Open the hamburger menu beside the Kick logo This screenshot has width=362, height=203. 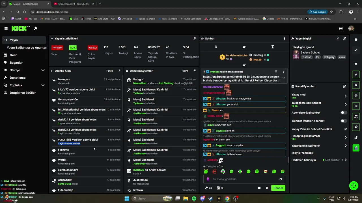pos(6,28)
